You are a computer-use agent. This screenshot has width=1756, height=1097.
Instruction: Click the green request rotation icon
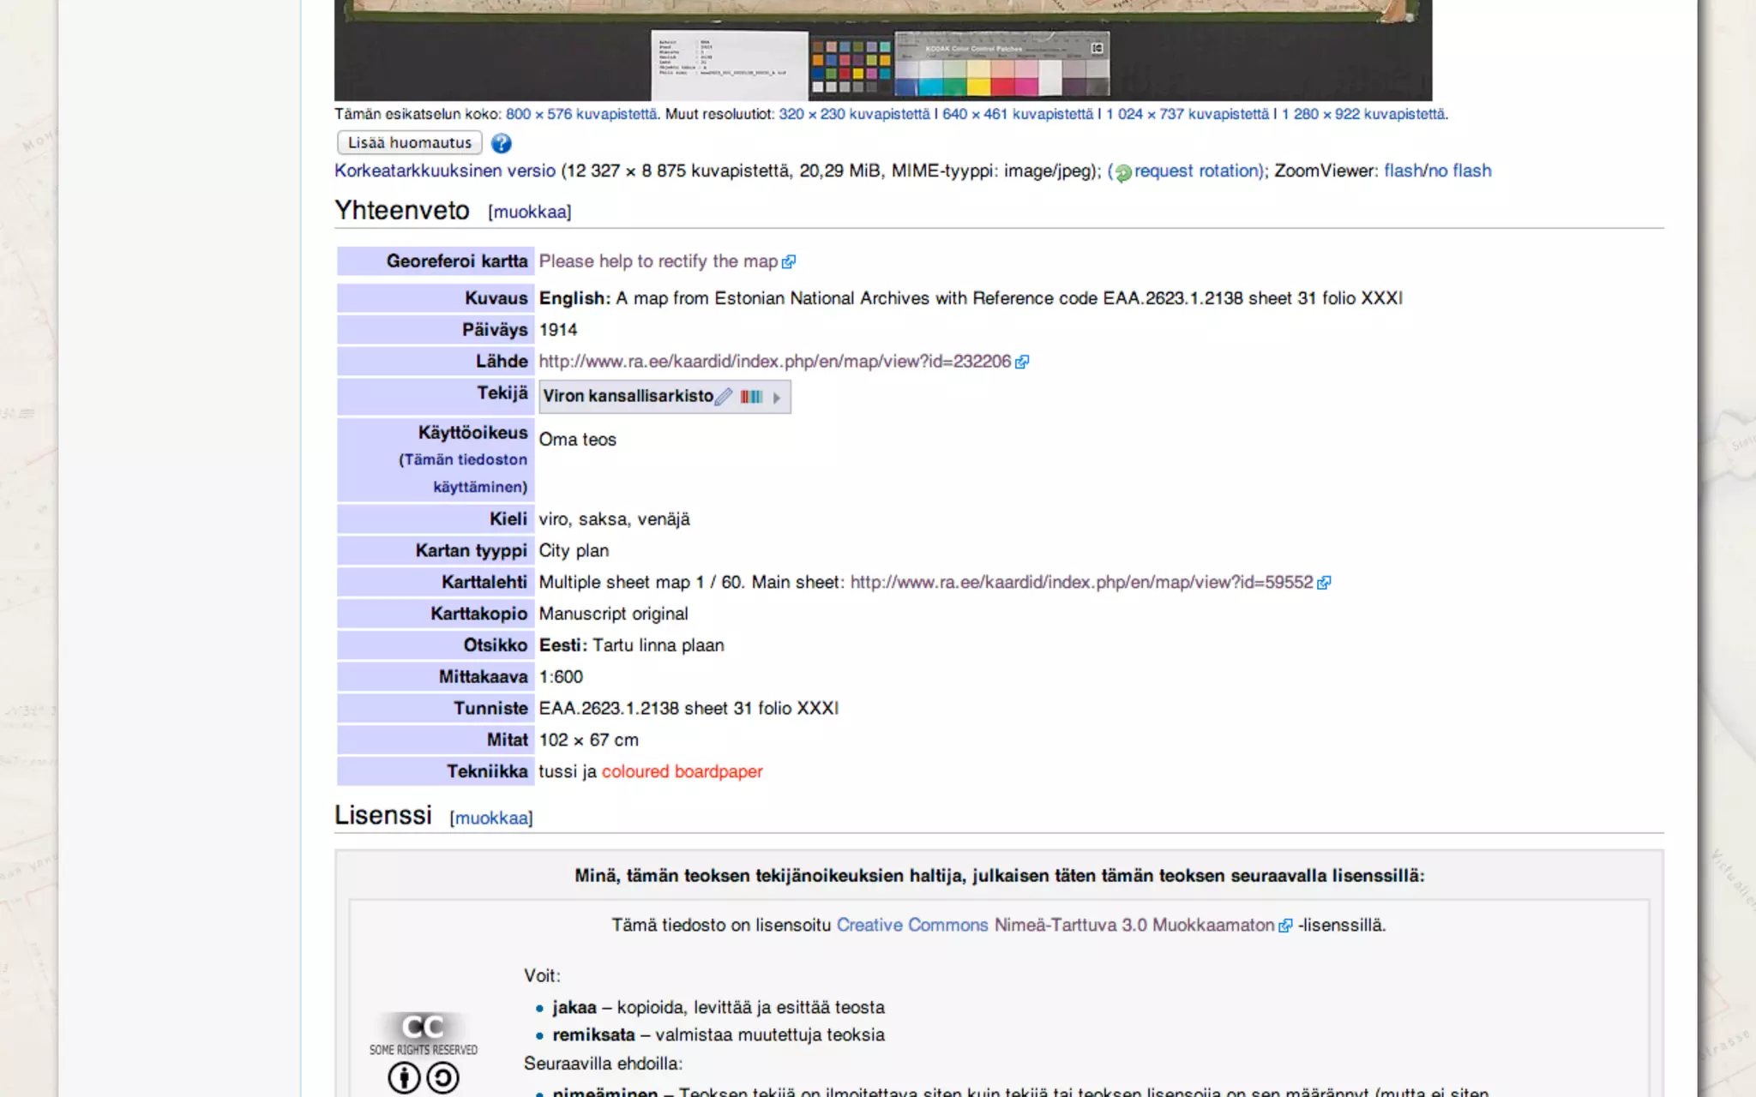click(x=1123, y=172)
